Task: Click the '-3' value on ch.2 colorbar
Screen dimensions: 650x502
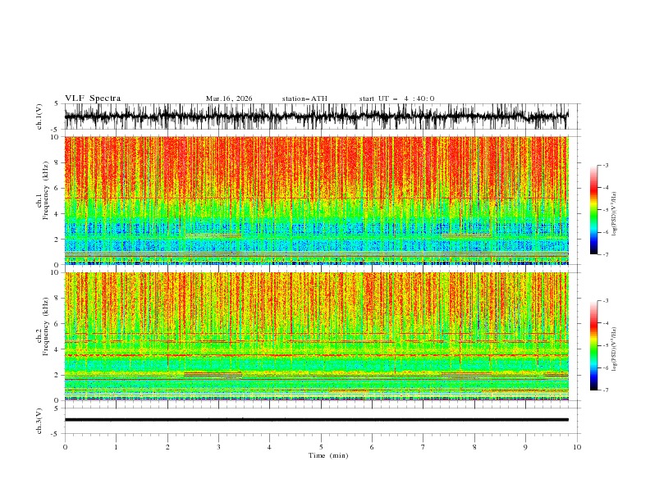Action: coord(605,301)
